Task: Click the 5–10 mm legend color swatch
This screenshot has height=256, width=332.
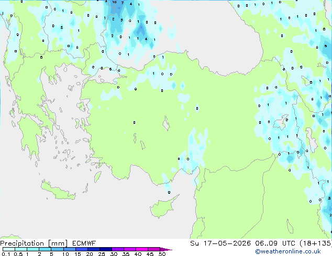Action: coord(57,249)
